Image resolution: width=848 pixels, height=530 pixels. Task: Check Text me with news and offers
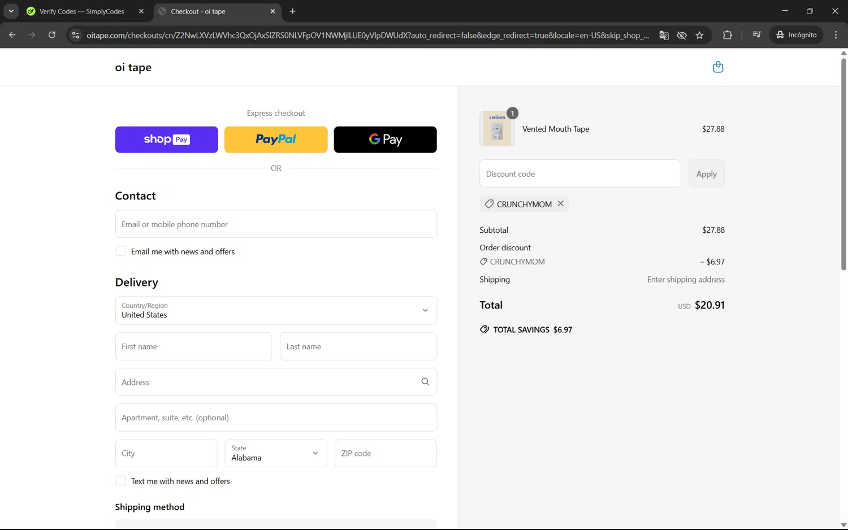pyautogui.click(x=120, y=481)
